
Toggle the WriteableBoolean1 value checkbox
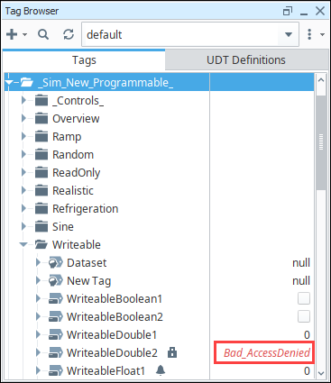tap(304, 298)
